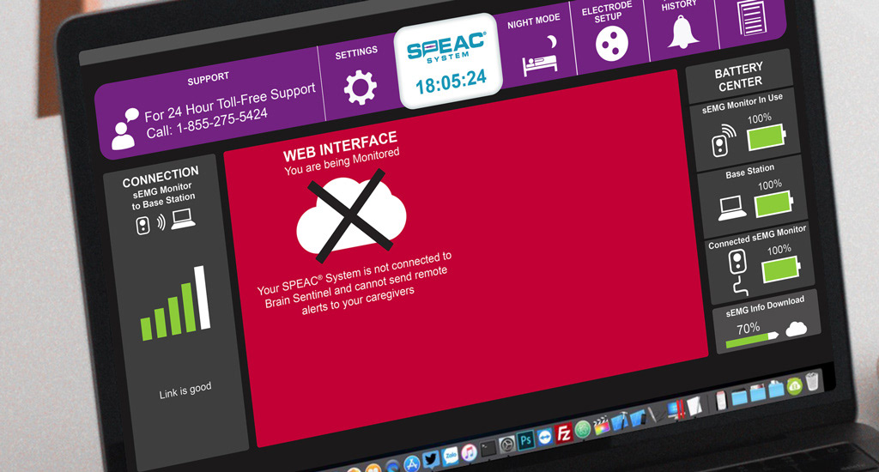
Task: Open alert History bell icon
Action: tap(682, 32)
